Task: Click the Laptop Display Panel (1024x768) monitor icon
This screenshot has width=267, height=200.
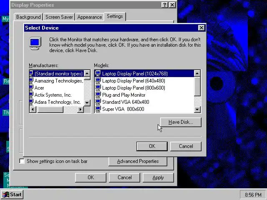Action: pyautogui.click(x=98, y=73)
